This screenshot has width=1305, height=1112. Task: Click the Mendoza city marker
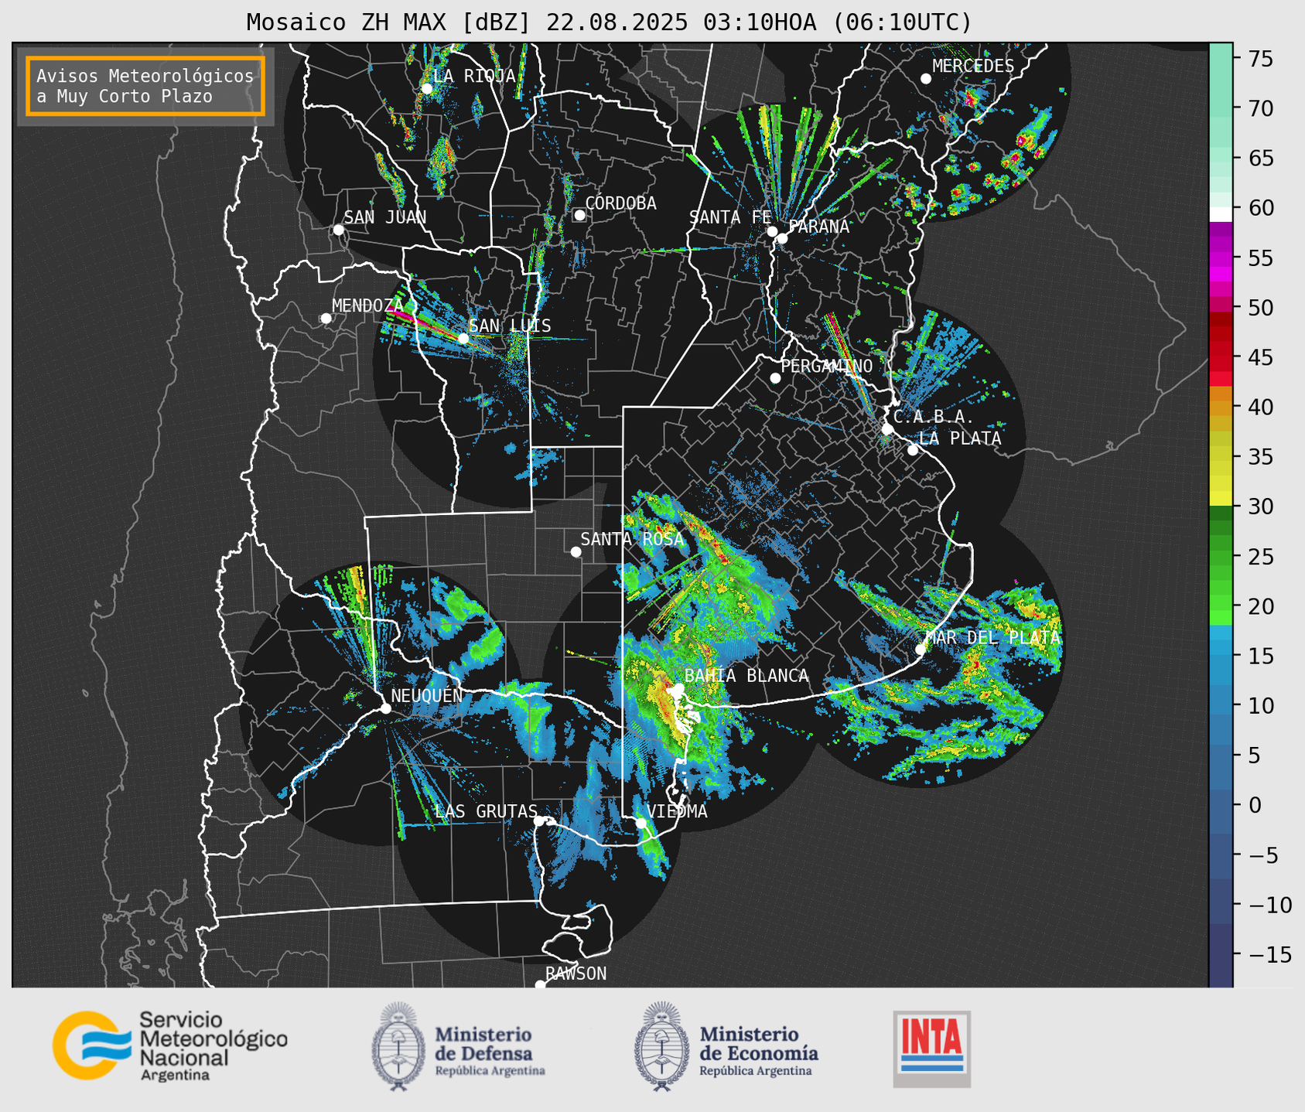[326, 319]
